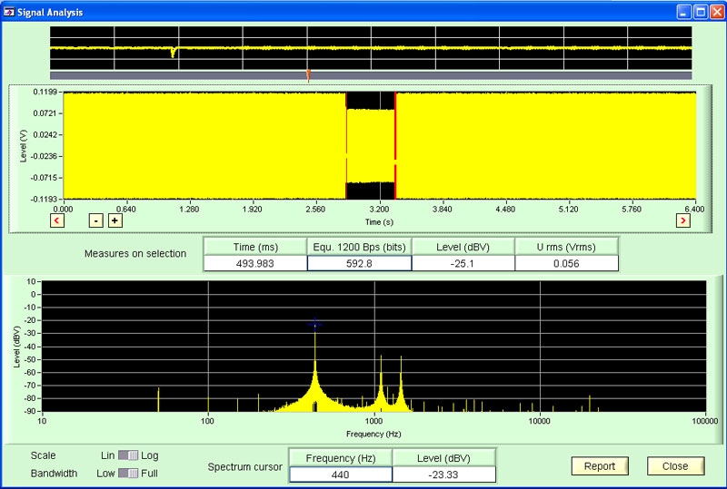Click the Signal Analysis title bar icon
Screen dimensions: 727x489
pos(9,12)
